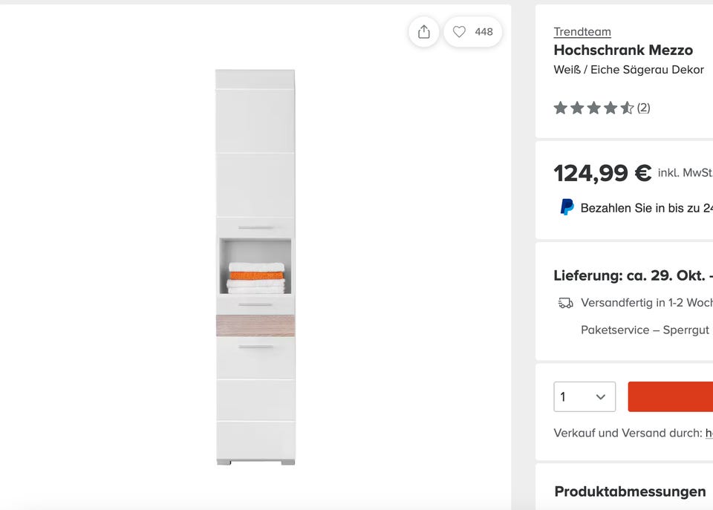Click the 124,99 € price
This screenshot has height=510, width=713.
[x=602, y=173]
